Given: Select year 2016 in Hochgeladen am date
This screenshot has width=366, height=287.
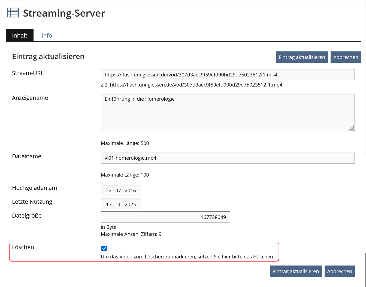Looking at the screenshot, I should 130,190.
